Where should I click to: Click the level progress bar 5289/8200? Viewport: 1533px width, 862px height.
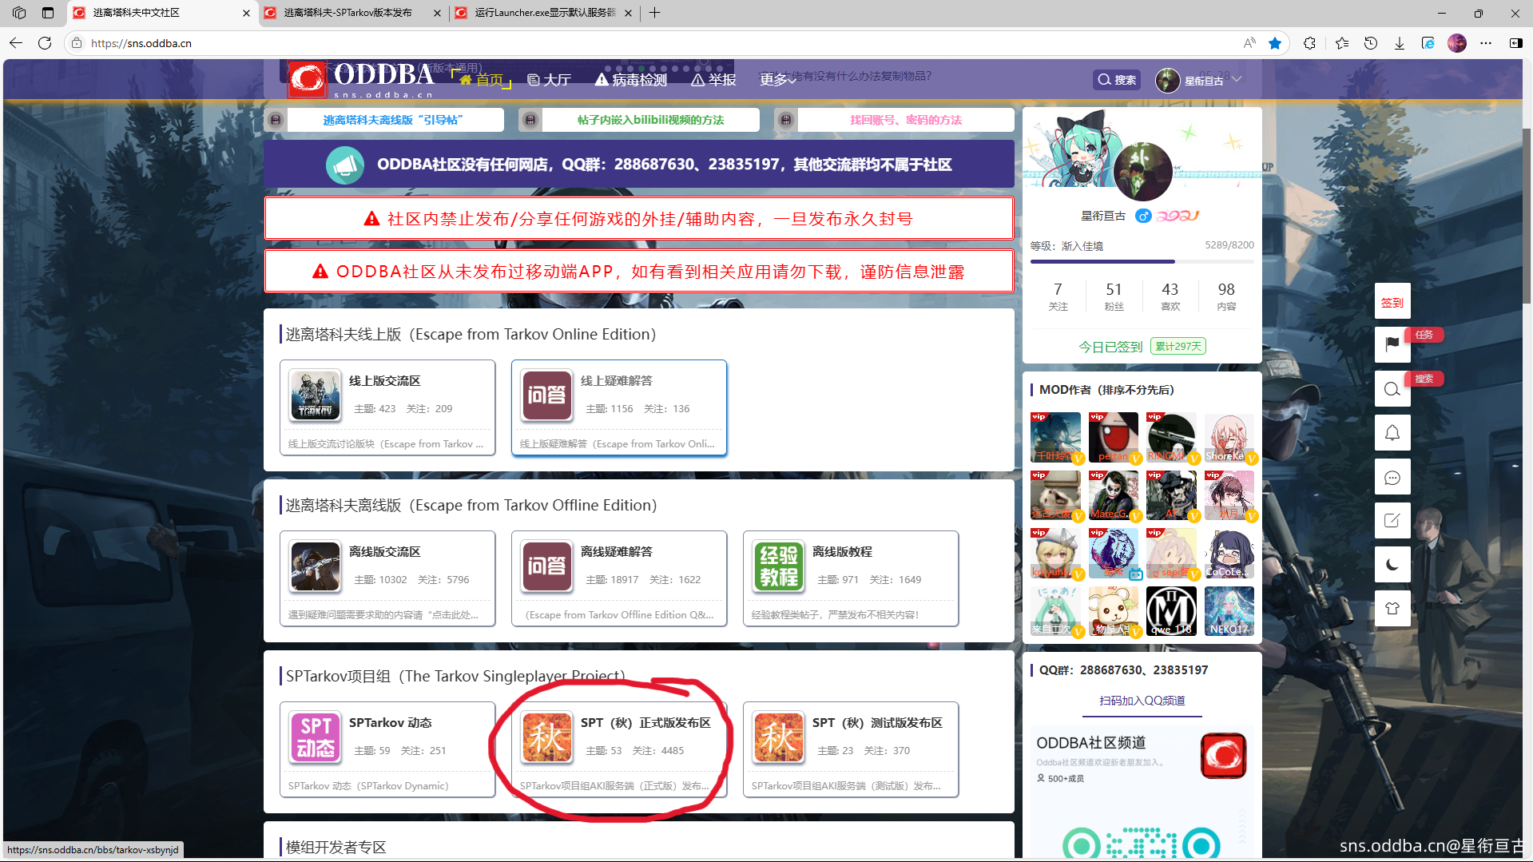click(1142, 261)
